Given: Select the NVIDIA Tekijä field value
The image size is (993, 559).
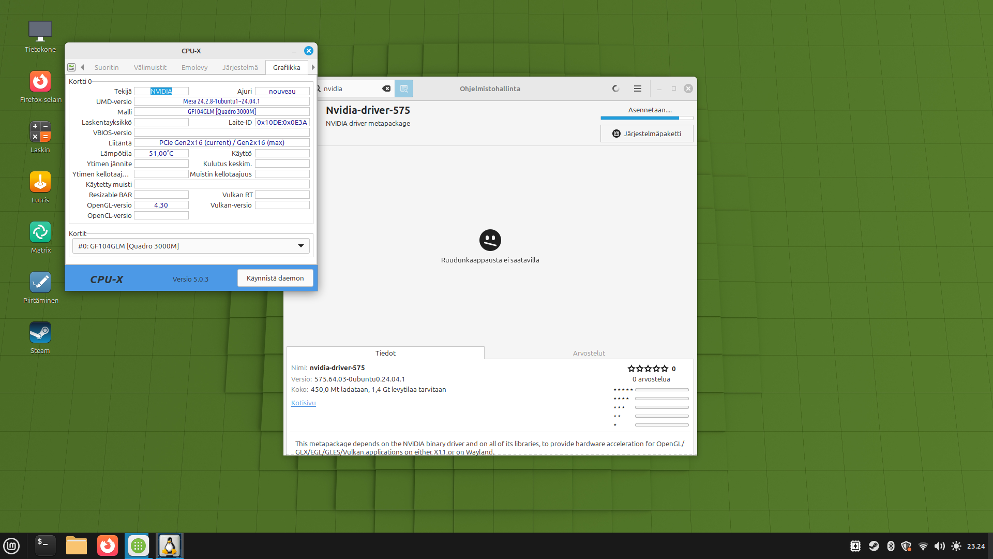Looking at the screenshot, I should (161, 91).
